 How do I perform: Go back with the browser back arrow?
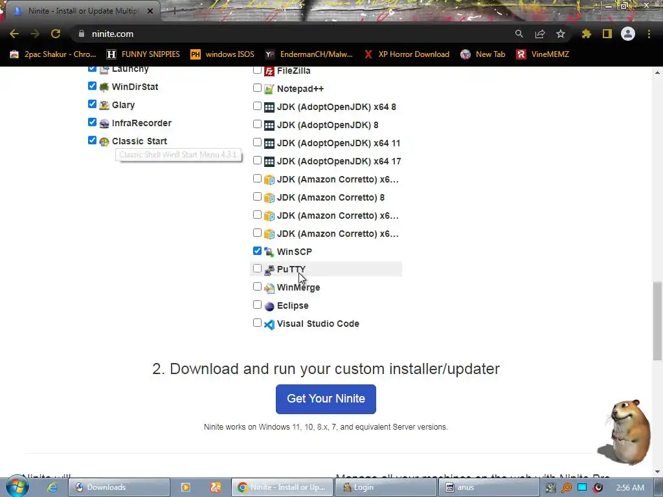(x=14, y=34)
